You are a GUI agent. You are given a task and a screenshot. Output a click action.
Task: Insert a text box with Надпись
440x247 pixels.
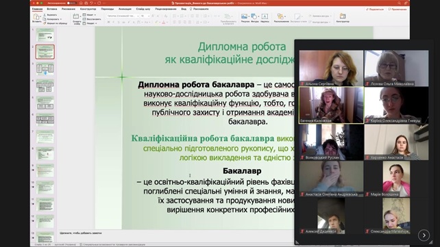265,16
